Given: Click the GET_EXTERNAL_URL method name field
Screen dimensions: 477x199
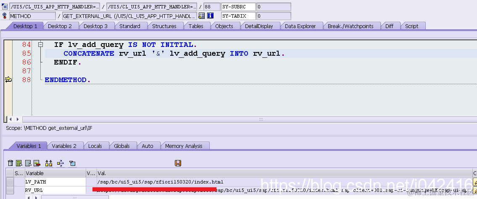Looking at the screenshot, I should [x=129, y=16].
